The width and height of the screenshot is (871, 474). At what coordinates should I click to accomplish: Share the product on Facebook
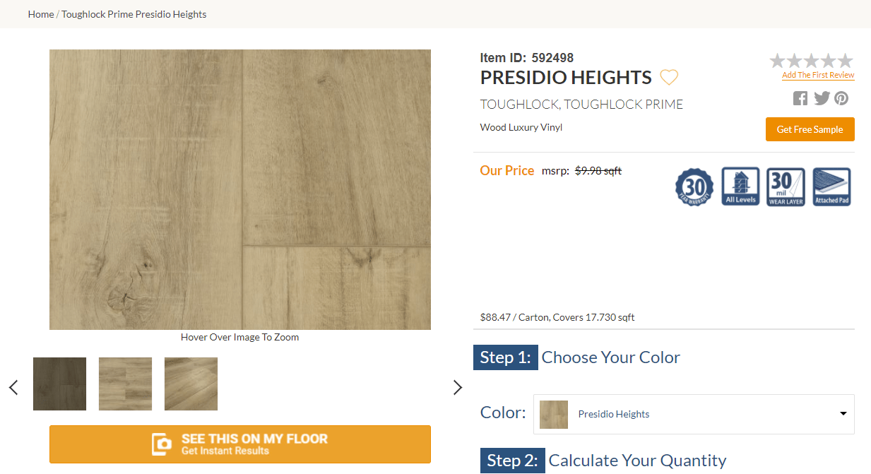coord(800,98)
